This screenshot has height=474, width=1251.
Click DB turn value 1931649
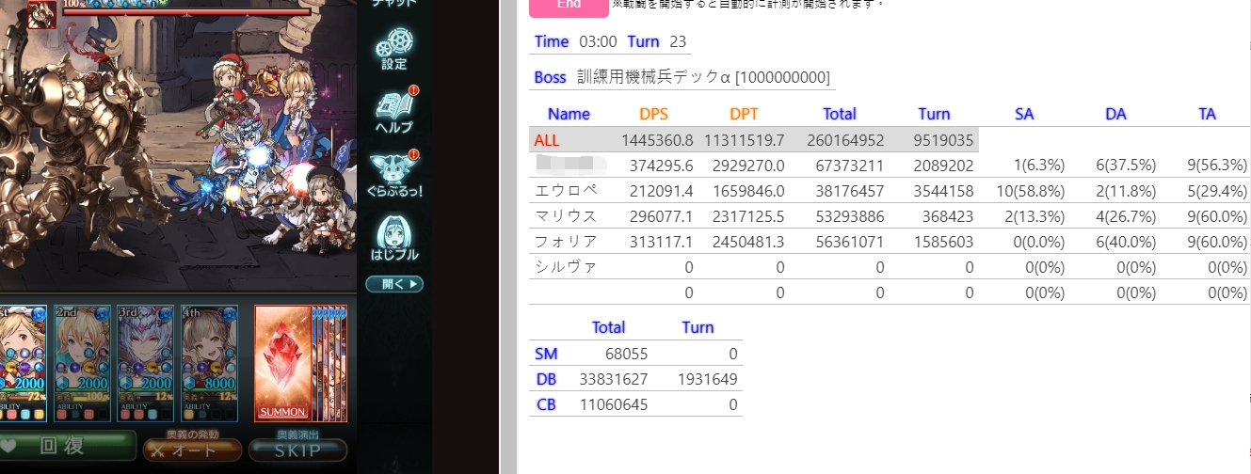click(706, 379)
